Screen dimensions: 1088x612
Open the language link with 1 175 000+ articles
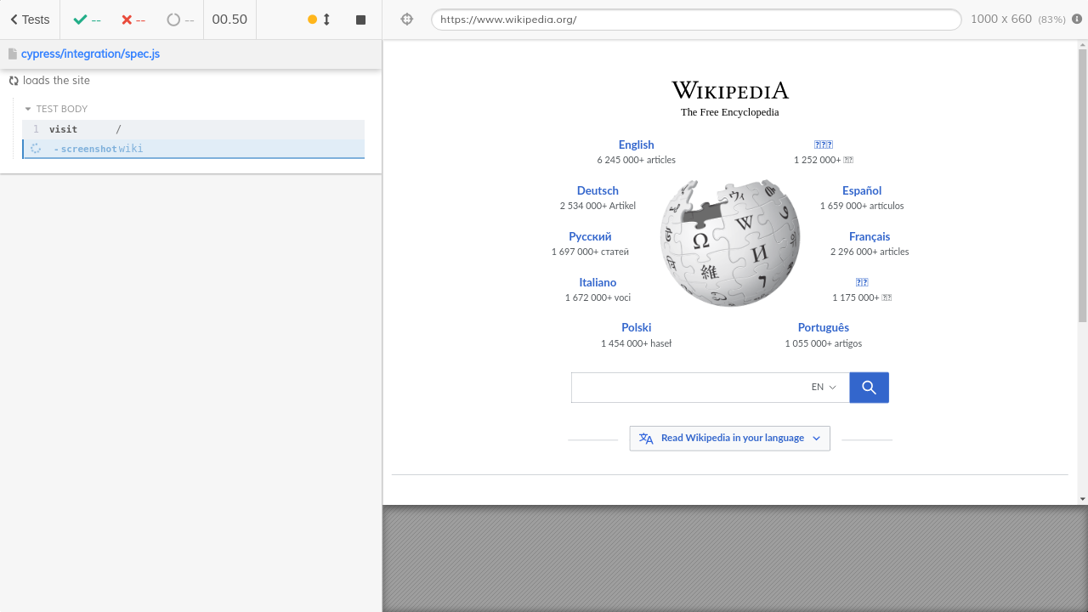(862, 282)
